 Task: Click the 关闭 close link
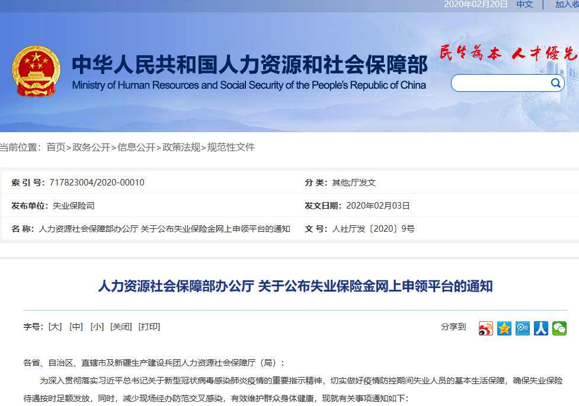pyautogui.click(x=121, y=327)
